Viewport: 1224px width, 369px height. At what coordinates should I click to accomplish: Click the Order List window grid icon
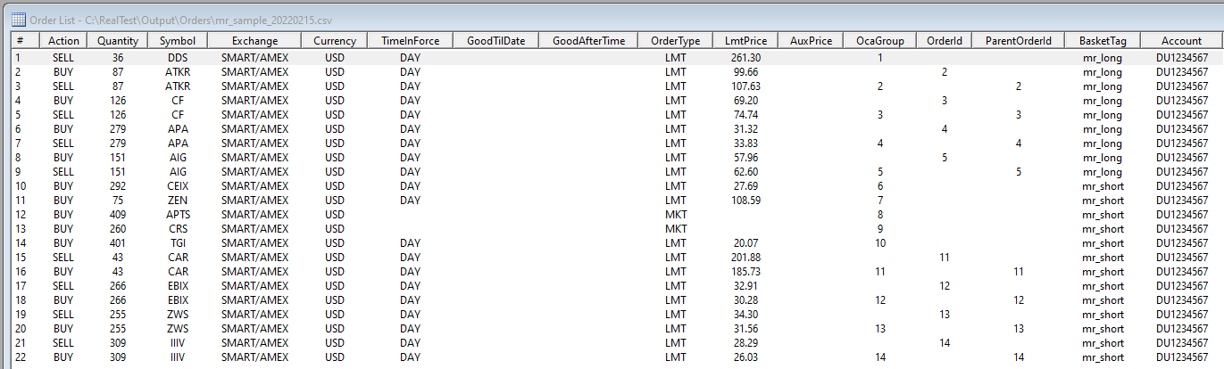point(18,19)
